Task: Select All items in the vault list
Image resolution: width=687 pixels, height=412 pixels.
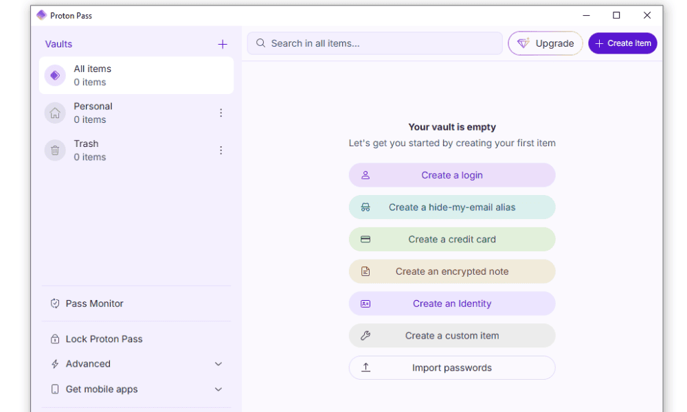Action: tap(136, 76)
